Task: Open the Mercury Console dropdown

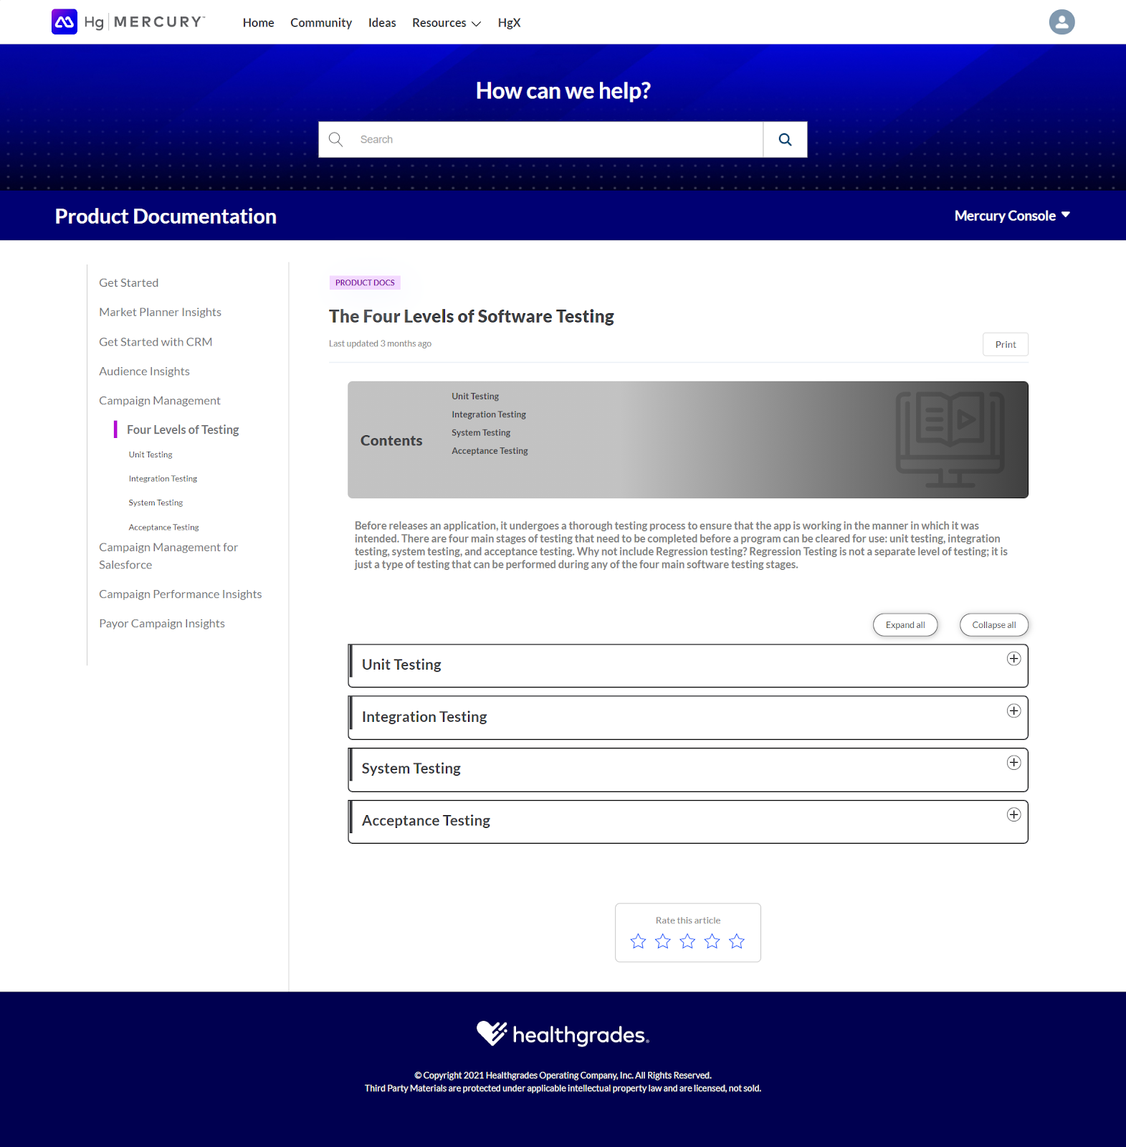Action: [x=1012, y=216]
